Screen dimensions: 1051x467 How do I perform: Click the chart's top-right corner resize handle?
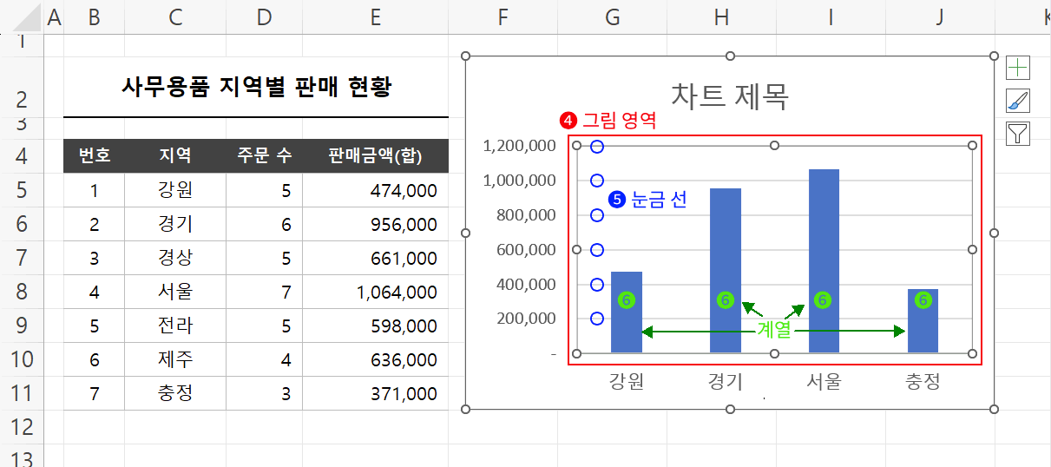tap(994, 56)
